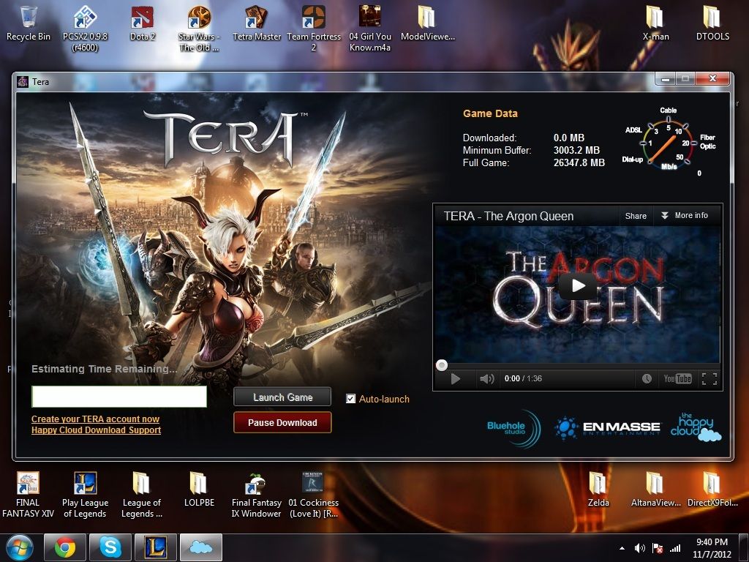Image resolution: width=749 pixels, height=562 pixels.
Task: Mute the video volume speaker icon
Action: point(486,379)
